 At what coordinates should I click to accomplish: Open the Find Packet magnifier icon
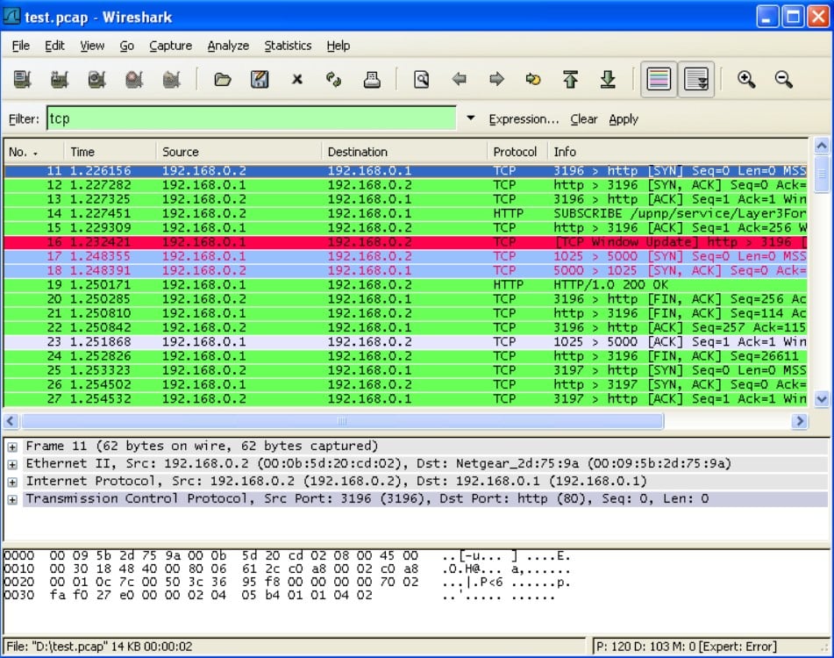coord(421,80)
